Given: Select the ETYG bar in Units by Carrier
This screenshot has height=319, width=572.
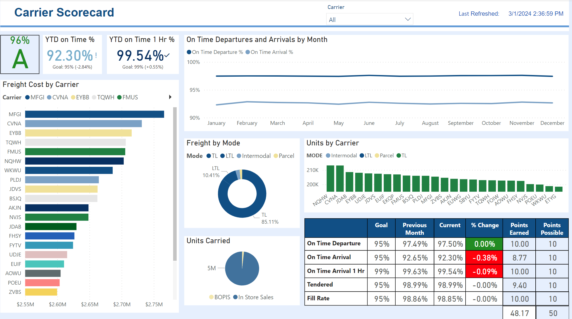Looking at the screenshot, I should [559, 189].
